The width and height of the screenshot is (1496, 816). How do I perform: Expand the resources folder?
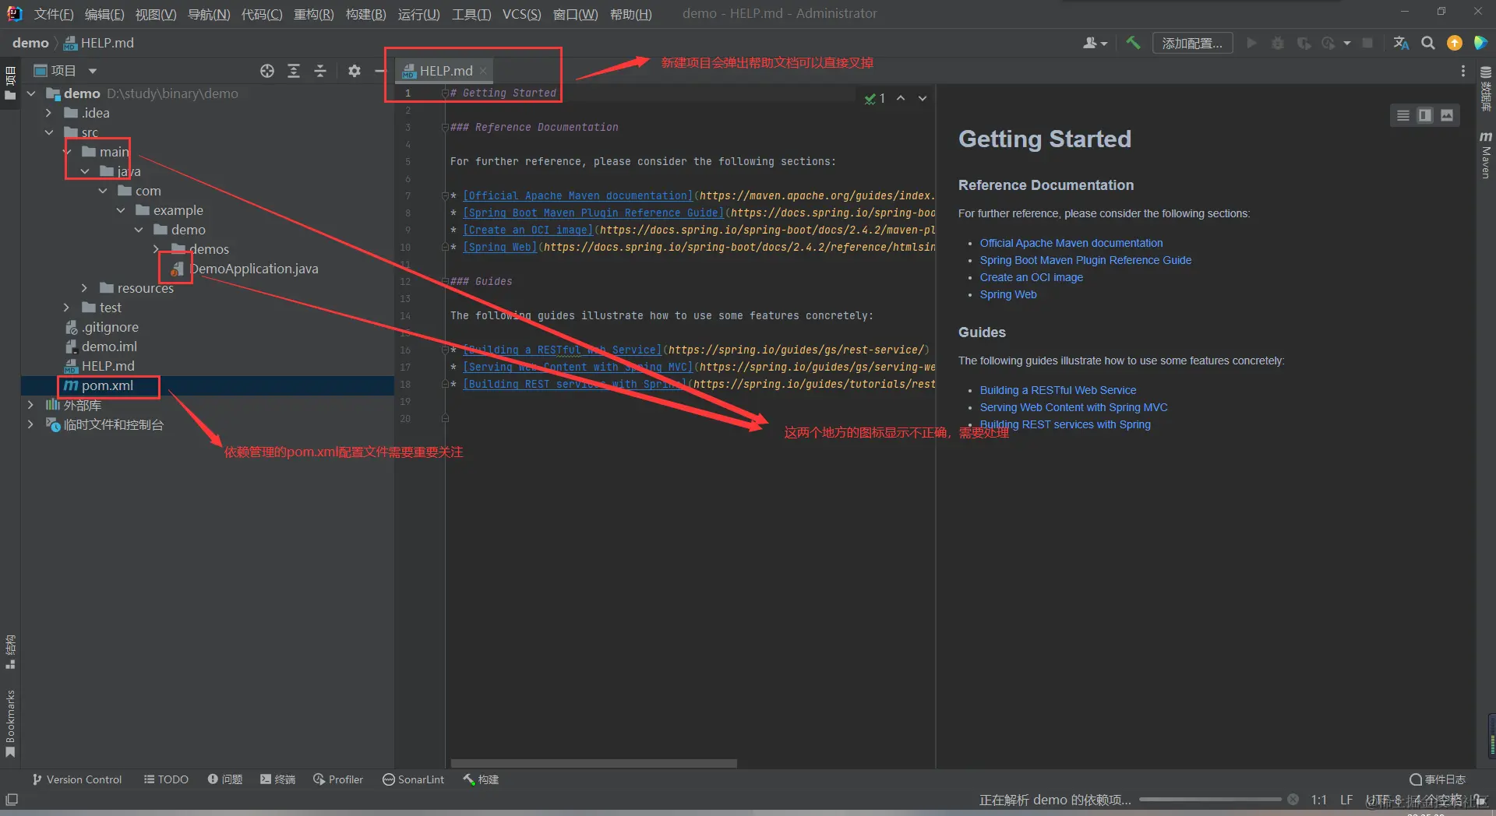[x=85, y=288]
